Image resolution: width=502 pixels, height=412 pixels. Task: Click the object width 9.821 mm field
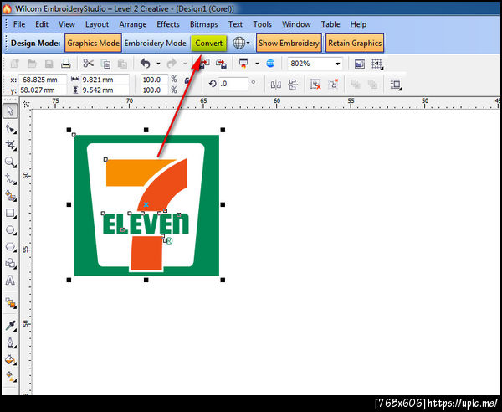(105, 80)
